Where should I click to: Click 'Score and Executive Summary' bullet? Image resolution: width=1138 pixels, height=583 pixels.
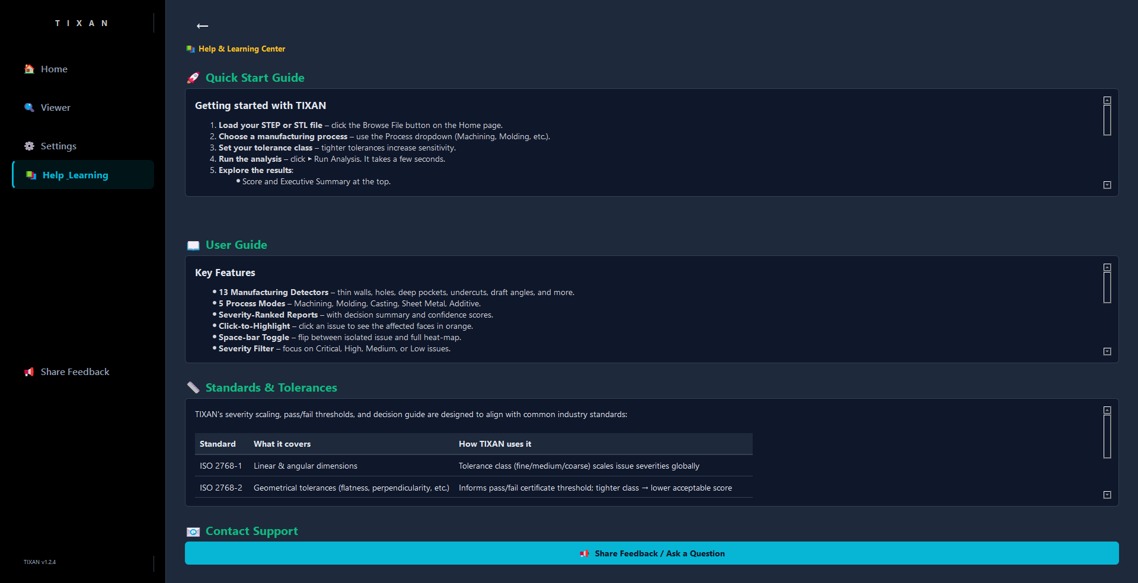[317, 182]
